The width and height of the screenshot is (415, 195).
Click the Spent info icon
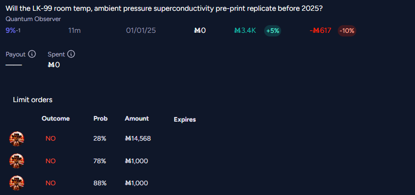(x=71, y=54)
